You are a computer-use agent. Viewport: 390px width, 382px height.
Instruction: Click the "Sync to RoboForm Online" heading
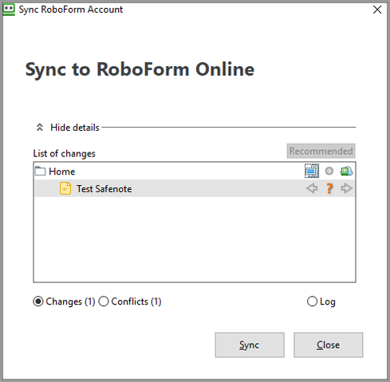point(140,69)
